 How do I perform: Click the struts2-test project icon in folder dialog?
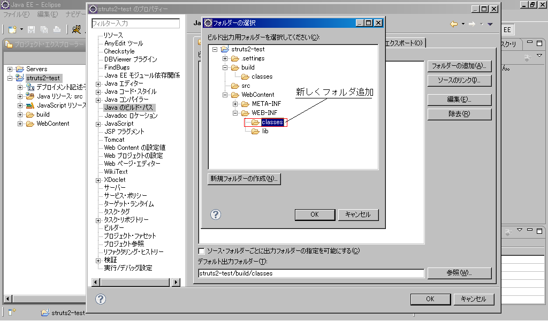point(225,49)
